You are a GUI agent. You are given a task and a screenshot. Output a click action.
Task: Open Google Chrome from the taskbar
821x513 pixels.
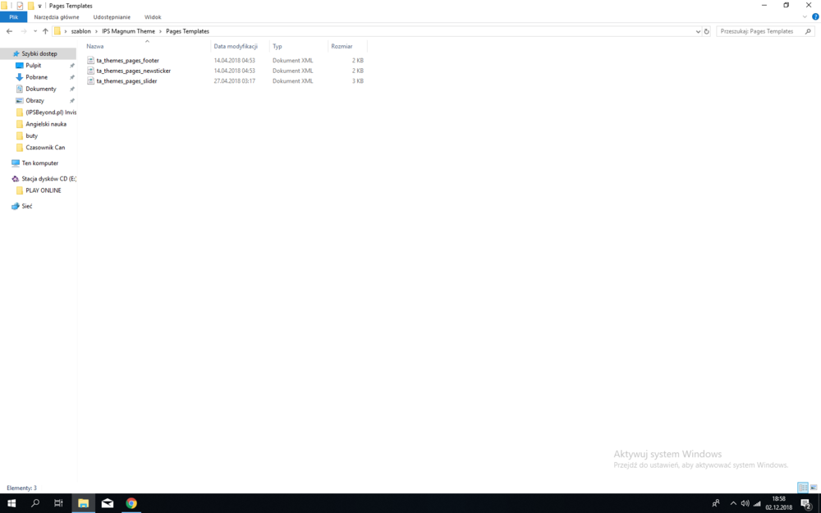(x=131, y=502)
